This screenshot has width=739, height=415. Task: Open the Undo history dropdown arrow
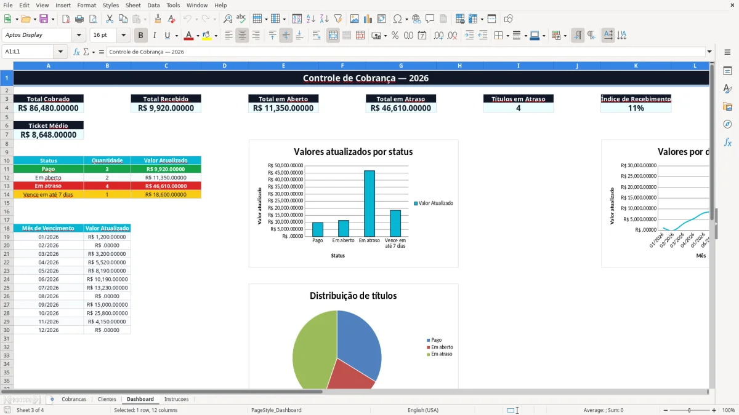[x=196, y=19]
